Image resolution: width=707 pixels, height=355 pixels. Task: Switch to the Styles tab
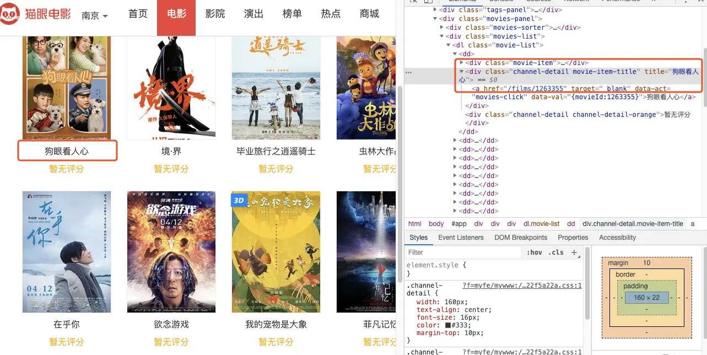pyautogui.click(x=418, y=238)
